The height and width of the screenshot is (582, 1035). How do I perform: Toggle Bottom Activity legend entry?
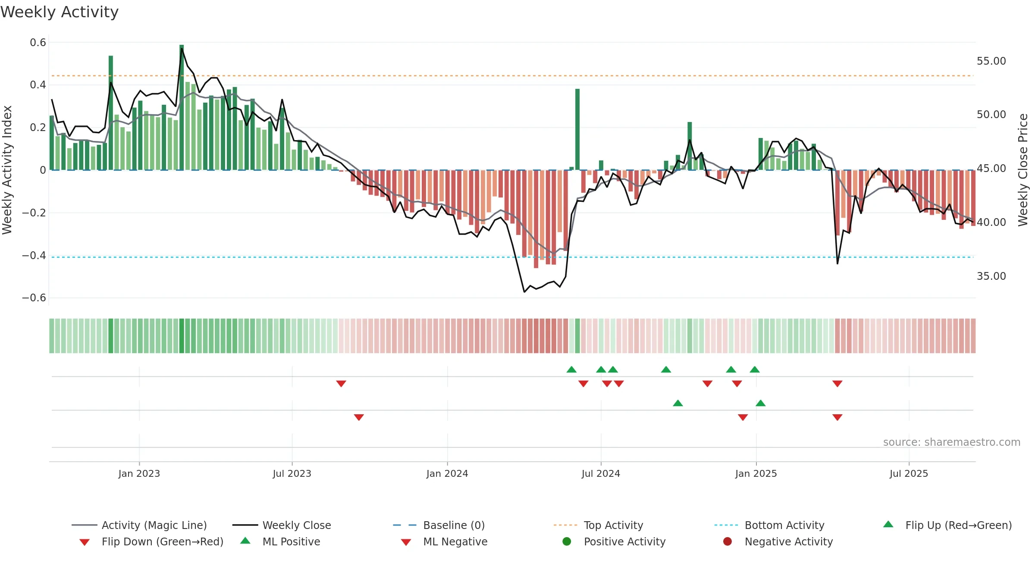click(769, 525)
